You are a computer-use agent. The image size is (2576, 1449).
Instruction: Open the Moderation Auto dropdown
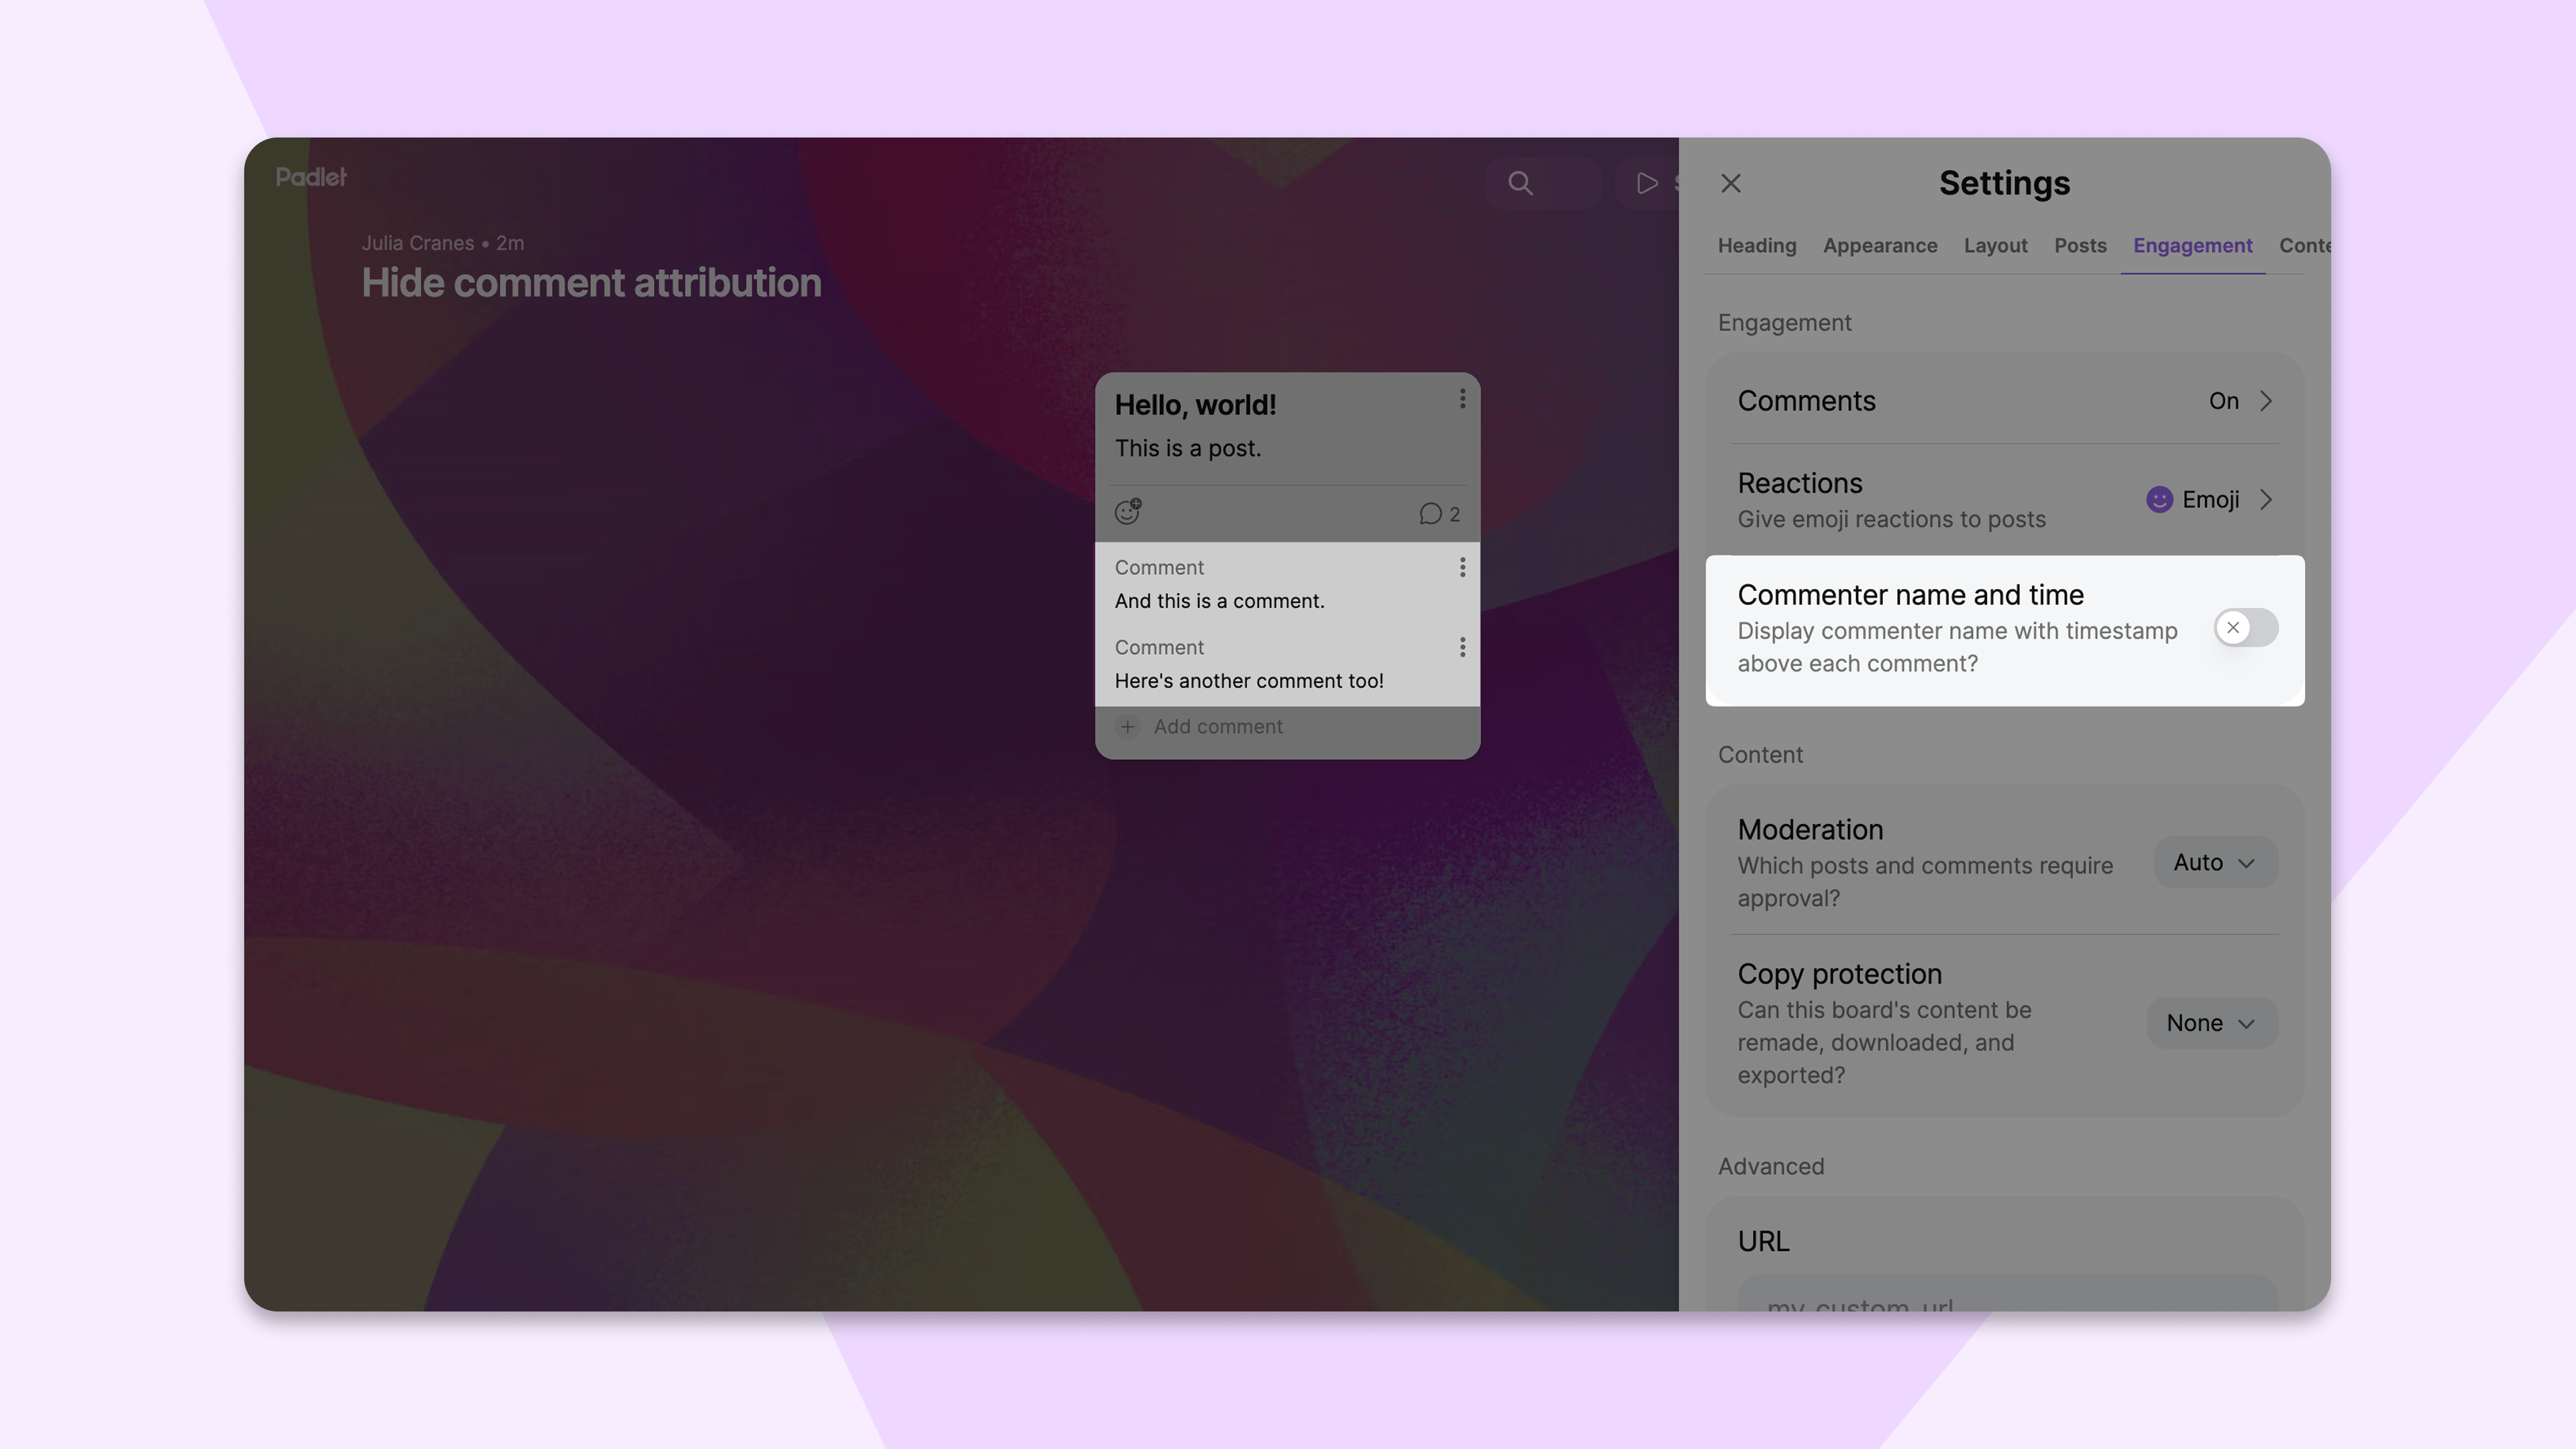(2215, 863)
